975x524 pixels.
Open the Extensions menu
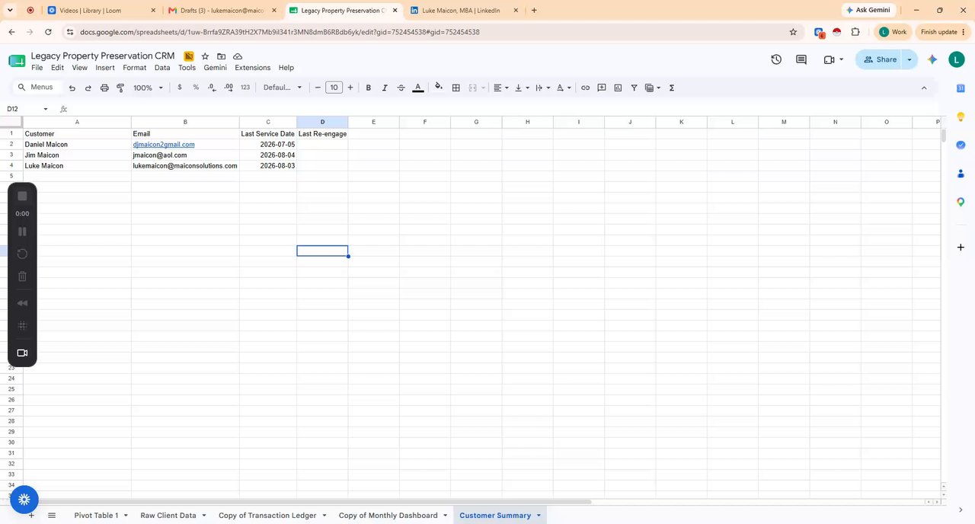(x=252, y=68)
